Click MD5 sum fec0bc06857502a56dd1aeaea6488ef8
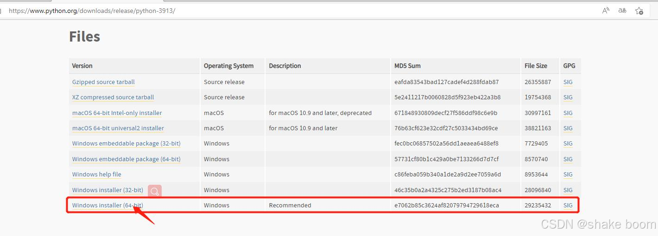Image resolution: width=658 pixels, height=236 pixels. (446, 144)
